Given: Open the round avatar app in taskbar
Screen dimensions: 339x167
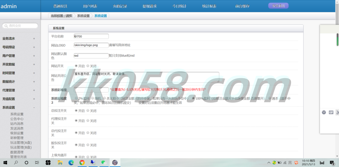Looking at the screenshot, I should point(115,162).
